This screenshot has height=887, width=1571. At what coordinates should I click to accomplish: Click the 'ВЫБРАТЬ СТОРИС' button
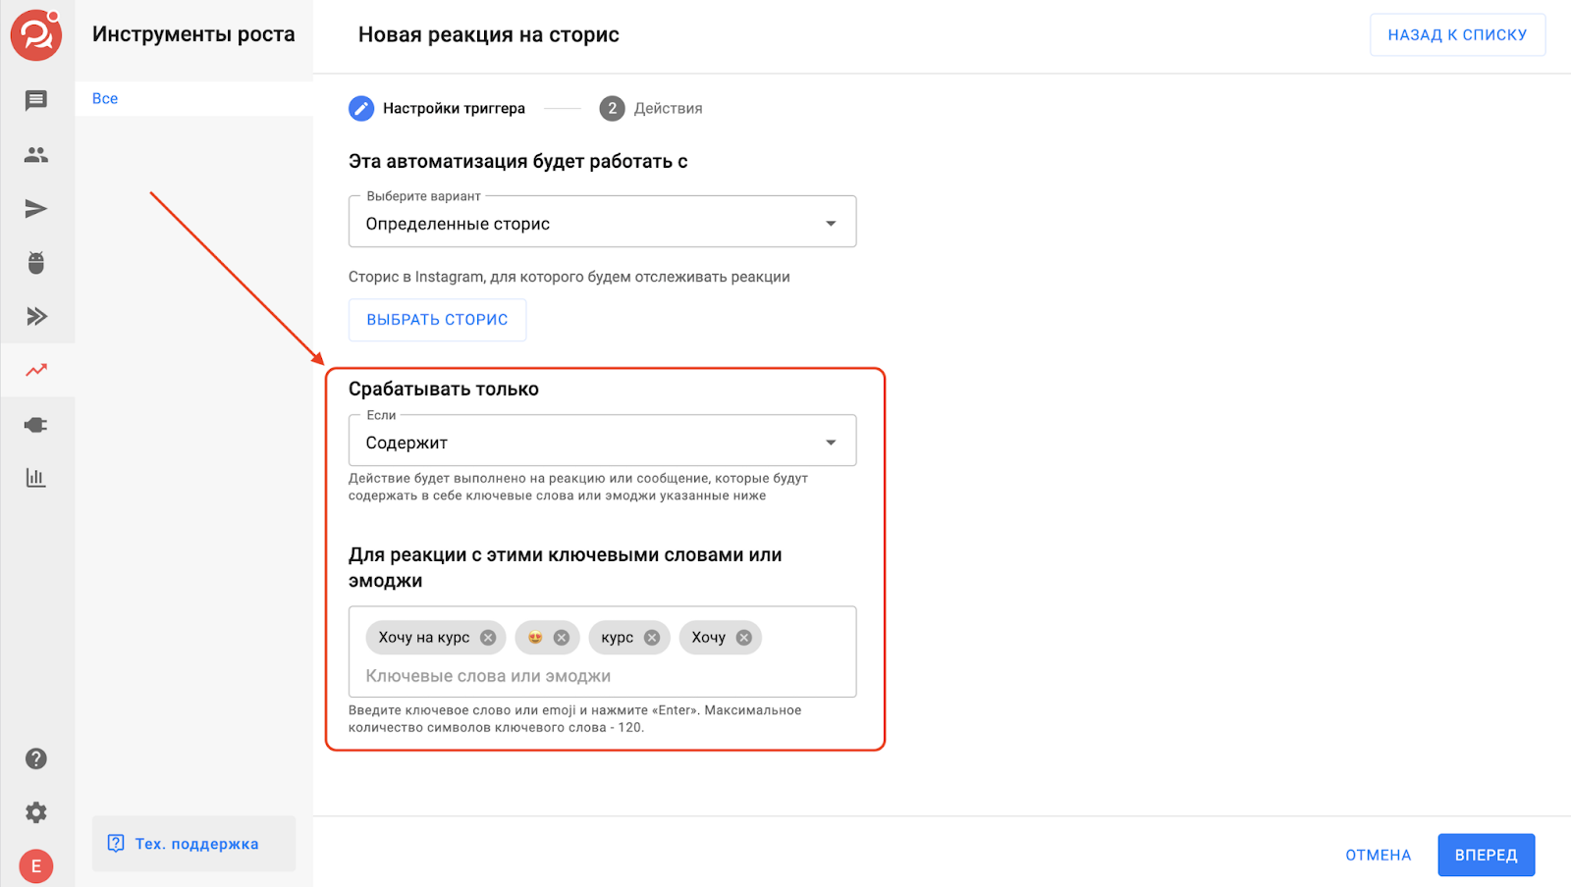437,320
